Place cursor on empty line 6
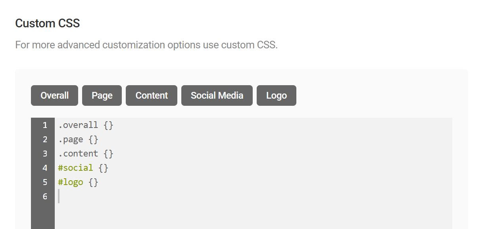 60,196
